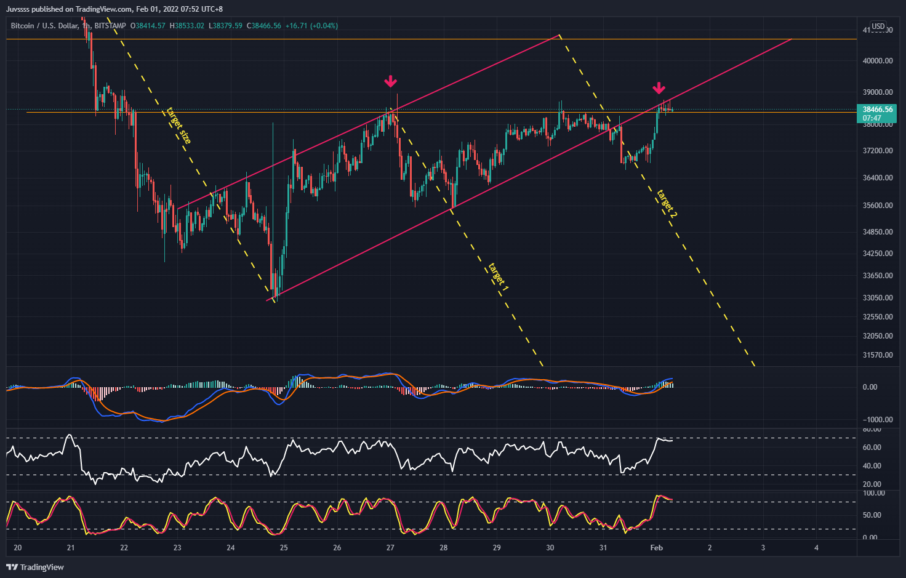Click the date label 27 on time axis
The width and height of the screenshot is (906, 578).
[x=390, y=548]
